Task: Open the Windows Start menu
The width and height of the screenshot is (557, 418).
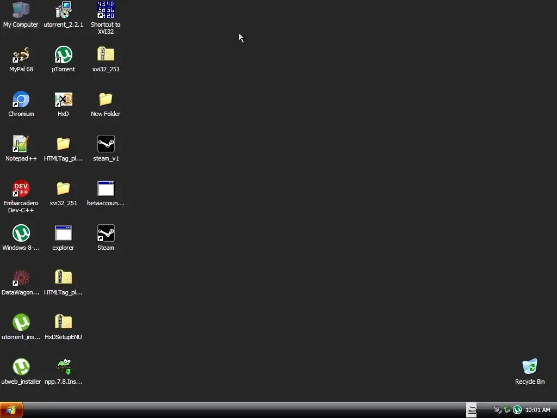Action: (11, 410)
